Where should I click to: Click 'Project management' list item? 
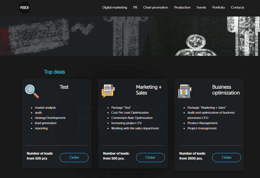(x=202, y=128)
